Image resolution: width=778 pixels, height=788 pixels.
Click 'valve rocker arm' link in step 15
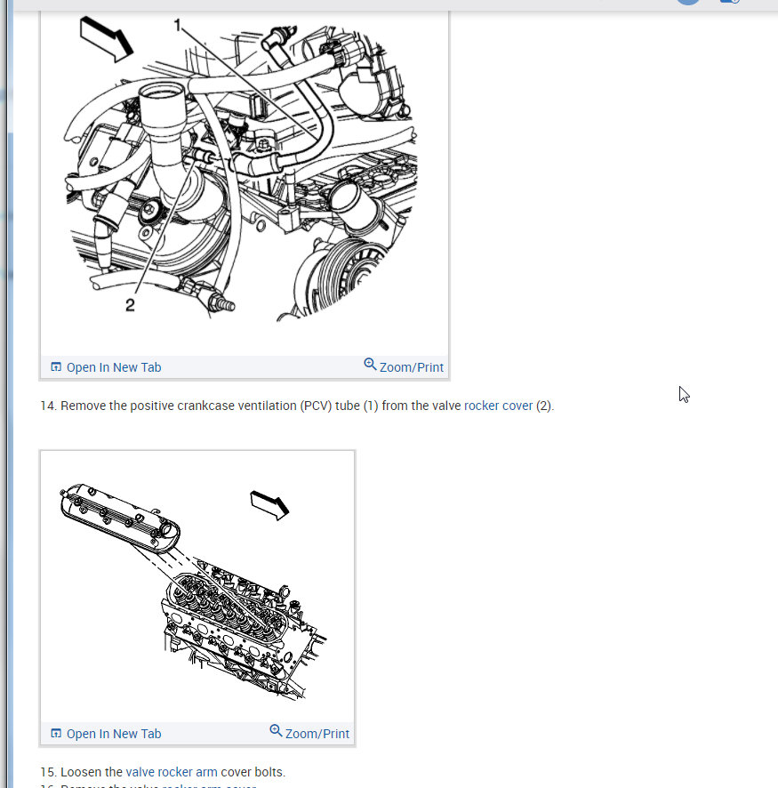[x=172, y=772]
